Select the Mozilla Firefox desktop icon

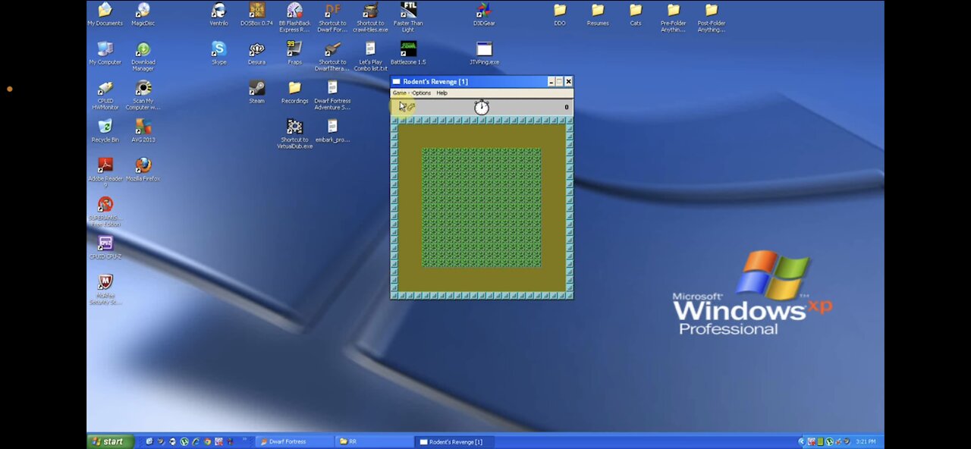(143, 169)
